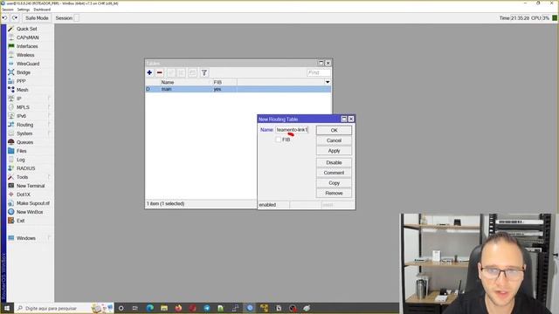Click Make Supout.rif in sidebar
The height and width of the screenshot is (314, 559).
pos(33,203)
